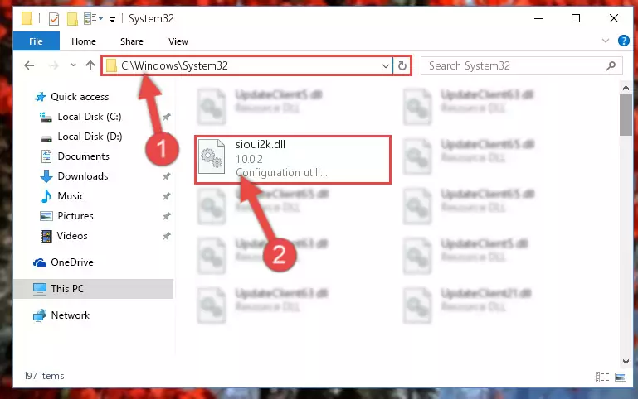638x399 pixels.
Task: Switch to large icons view button
Action: click(621, 377)
